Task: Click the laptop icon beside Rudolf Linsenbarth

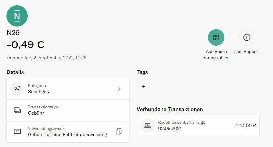Action: point(147,125)
